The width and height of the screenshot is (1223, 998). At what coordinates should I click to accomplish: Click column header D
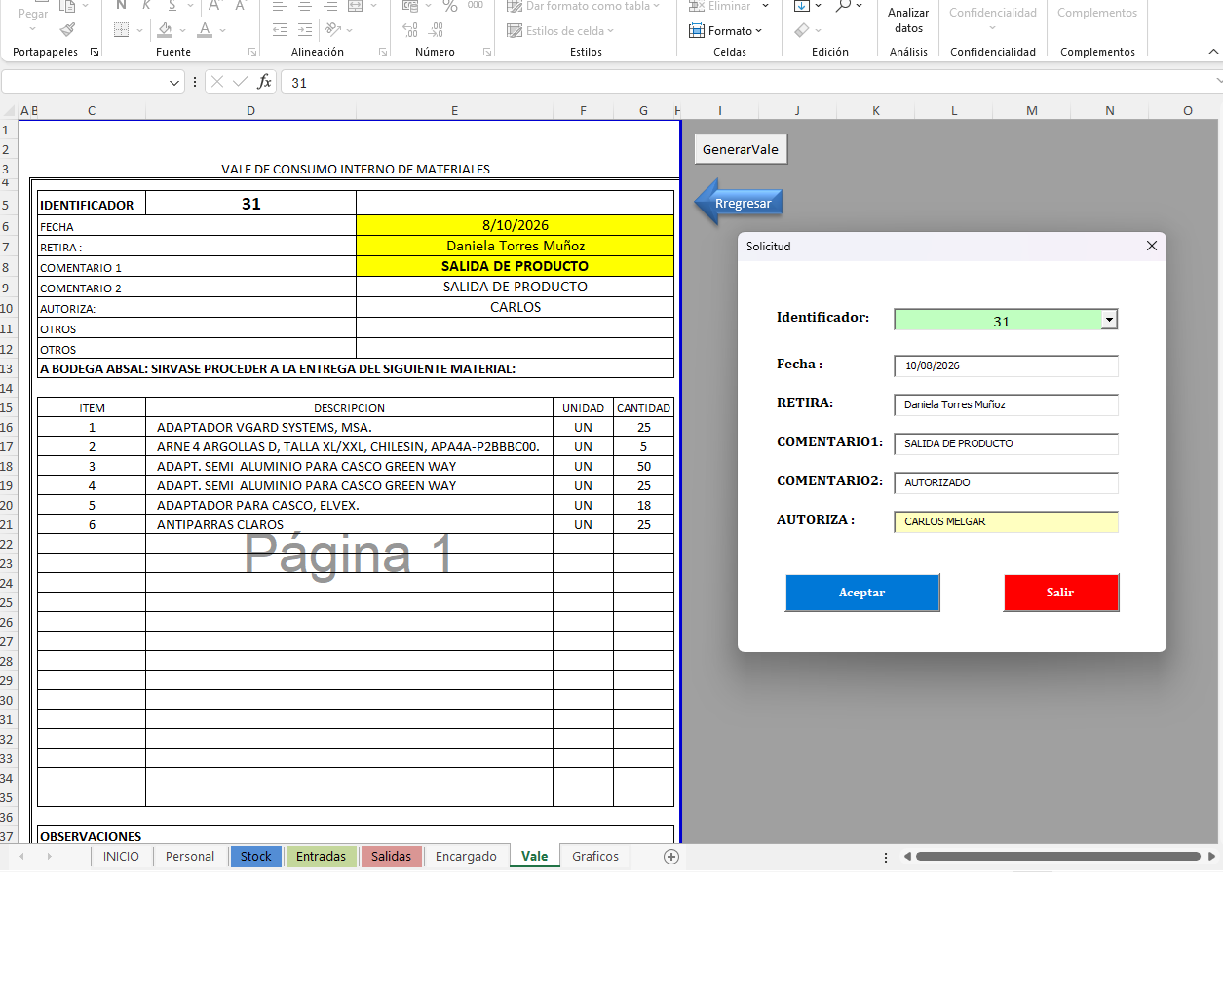(x=250, y=111)
